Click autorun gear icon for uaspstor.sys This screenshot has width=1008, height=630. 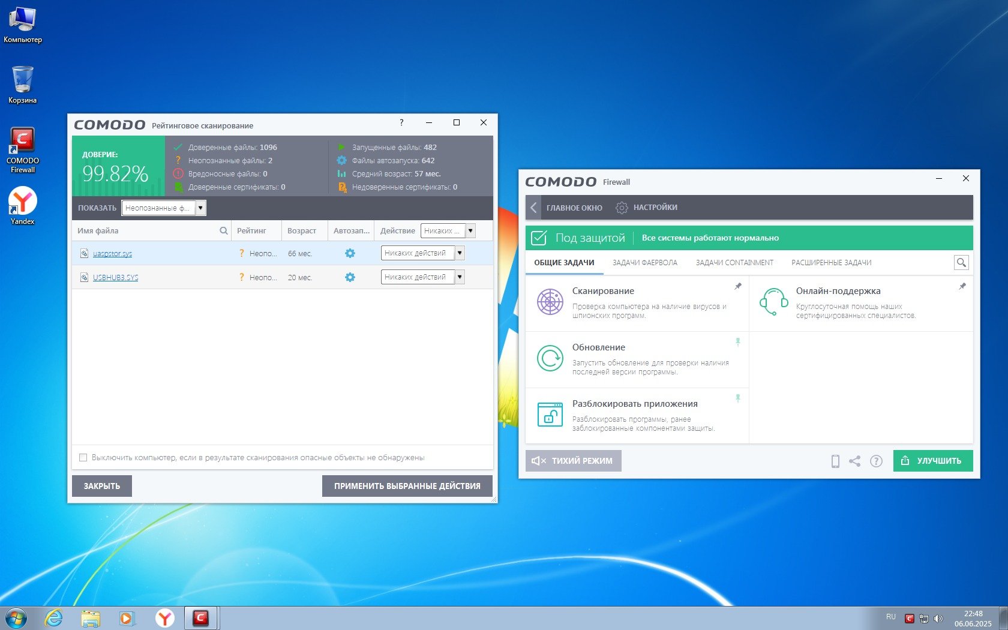pos(350,253)
